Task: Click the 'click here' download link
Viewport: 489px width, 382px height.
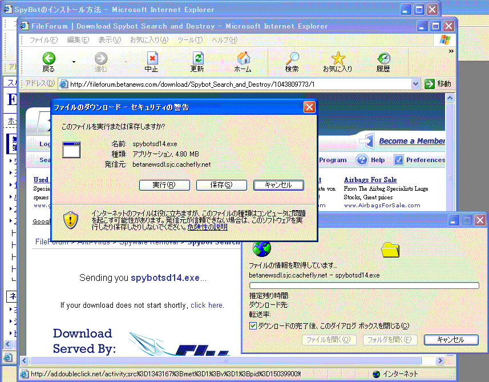Action: (207, 305)
